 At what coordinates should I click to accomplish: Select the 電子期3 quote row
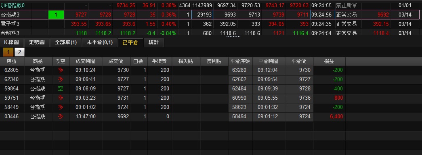pyautogui.click(x=211, y=24)
